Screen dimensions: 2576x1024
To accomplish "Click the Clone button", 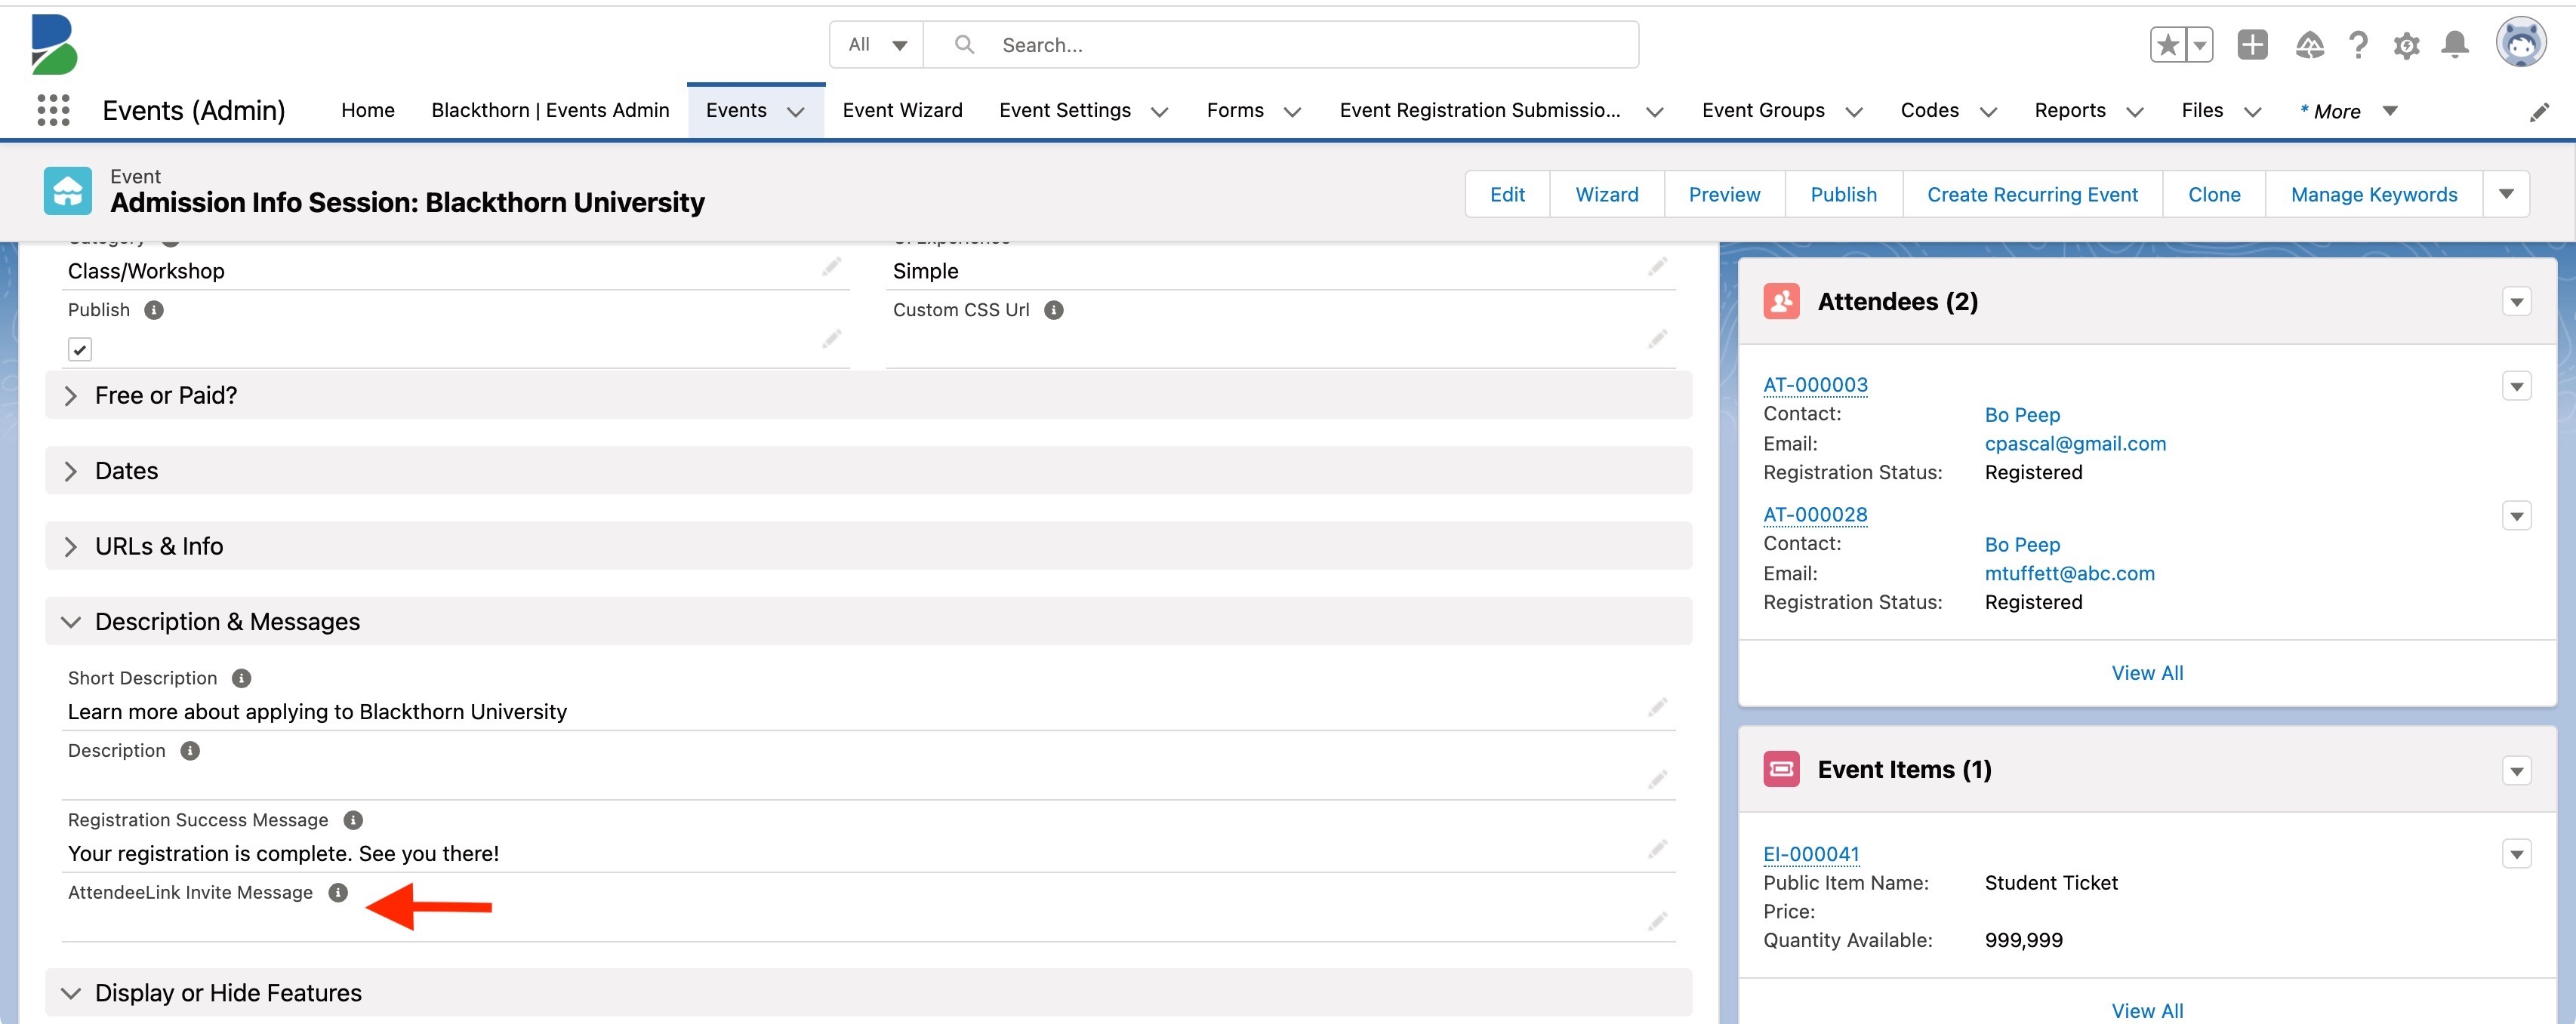I will coord(2214,194).
